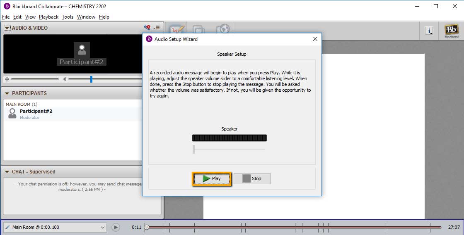464x235 pixels.
Task: Click the speaker volume icon
Action: (64, 79)
